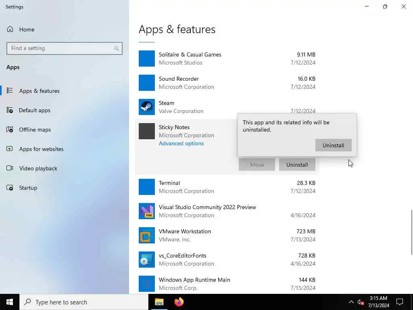The height and width of the screenshot is (310, 413).
Task: Select the VMware Workstation app name
Action: tap(185, 231)
